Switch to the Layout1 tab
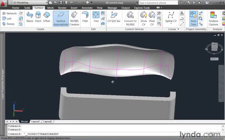 coord(35,121)
